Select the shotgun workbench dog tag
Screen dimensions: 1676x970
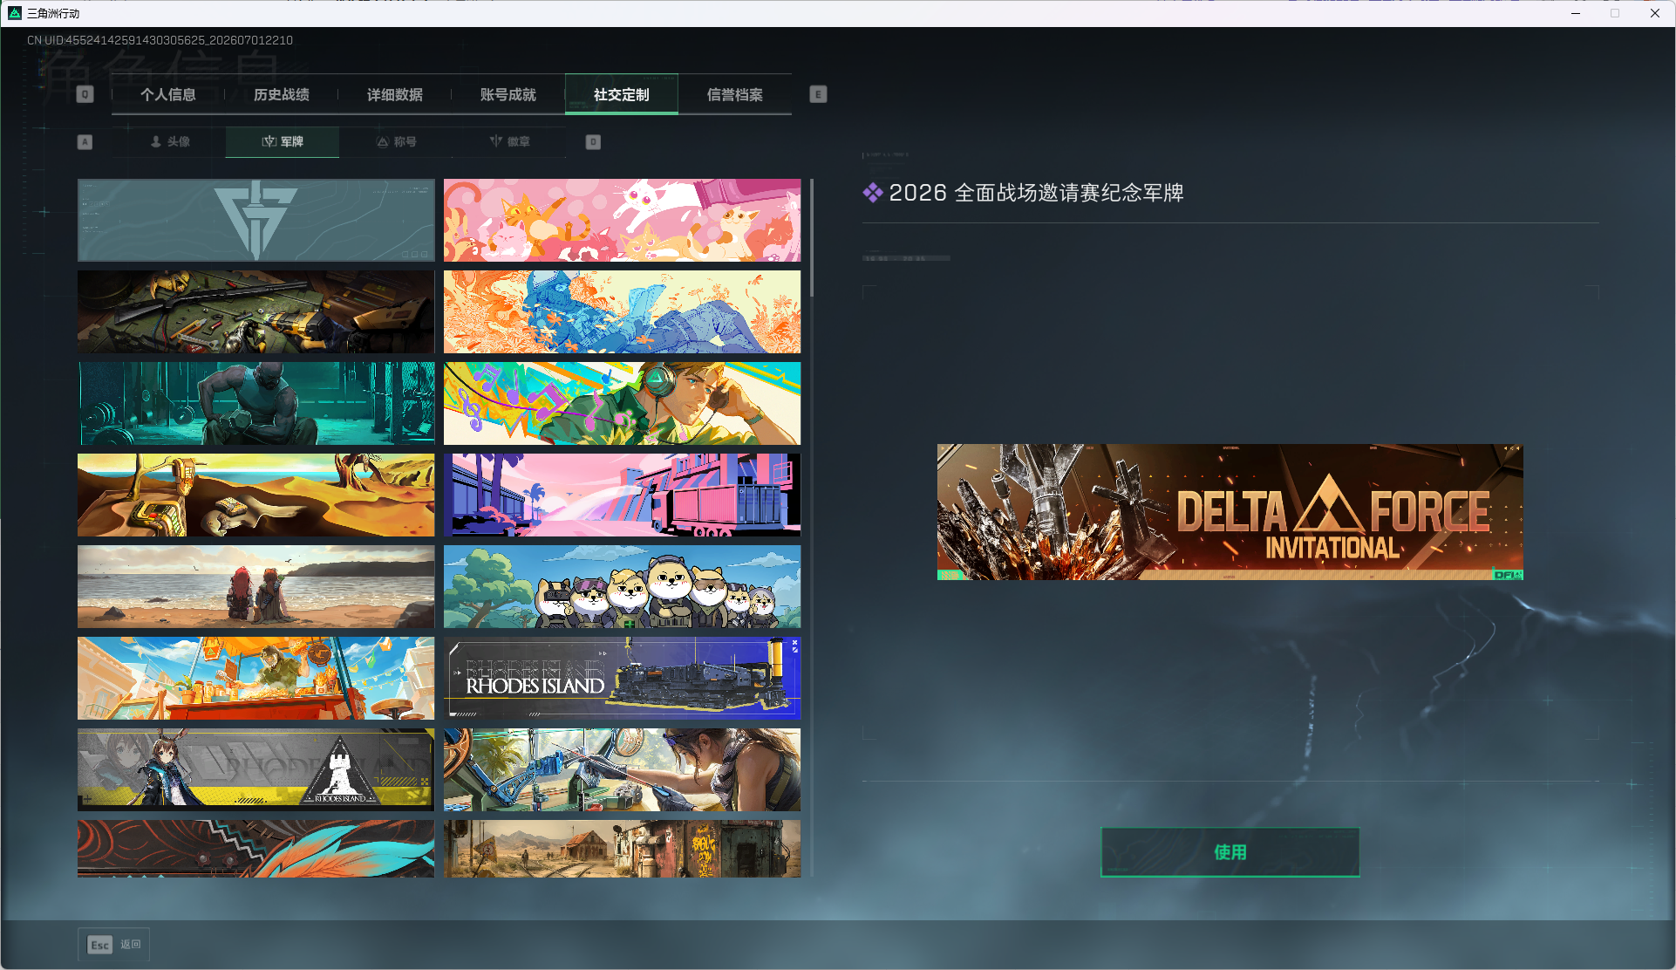pos(255,311)
